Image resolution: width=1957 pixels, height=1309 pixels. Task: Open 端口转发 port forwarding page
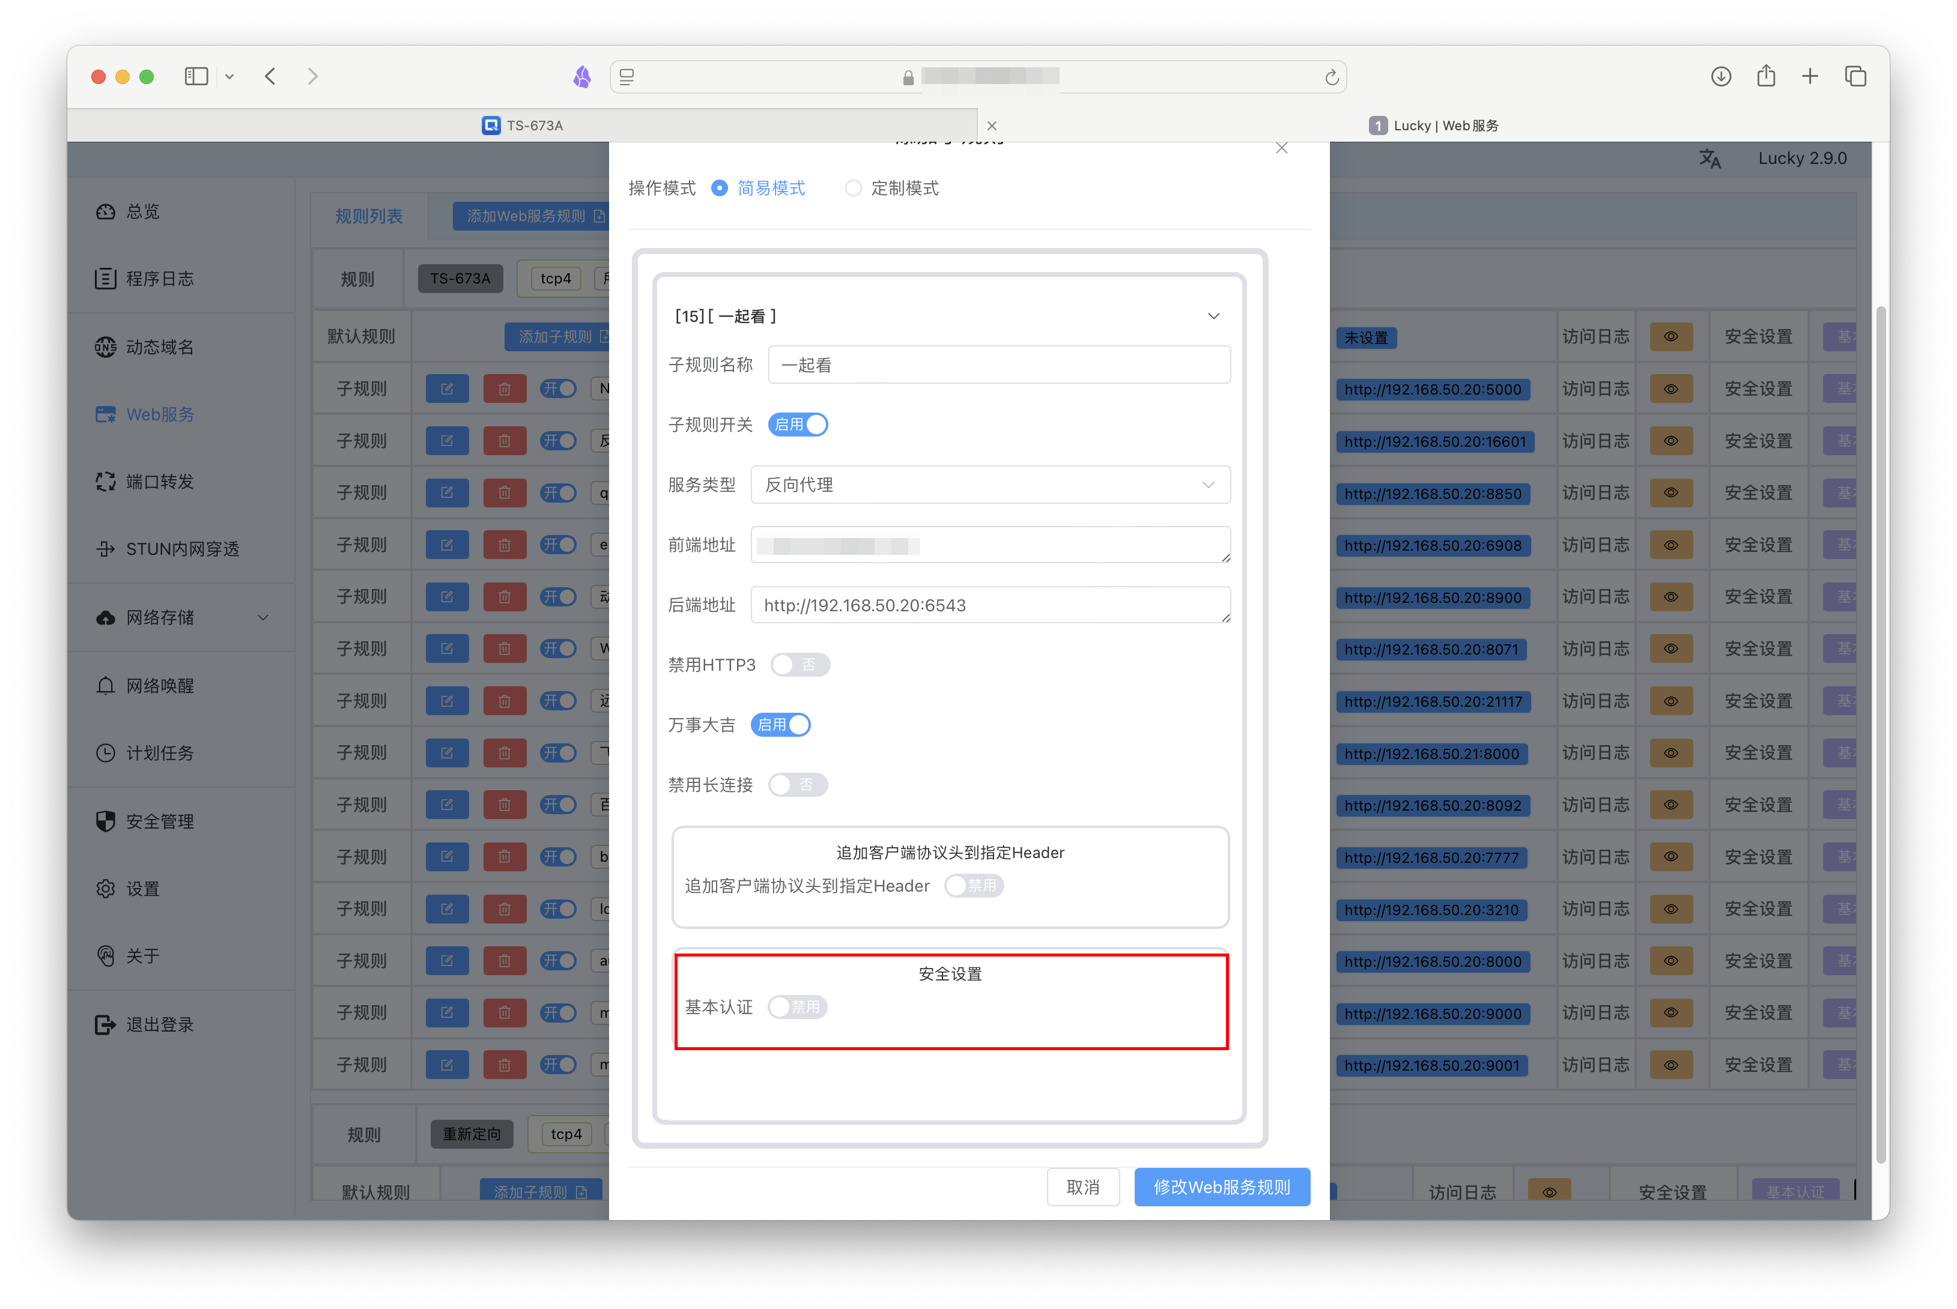(144, 482)
